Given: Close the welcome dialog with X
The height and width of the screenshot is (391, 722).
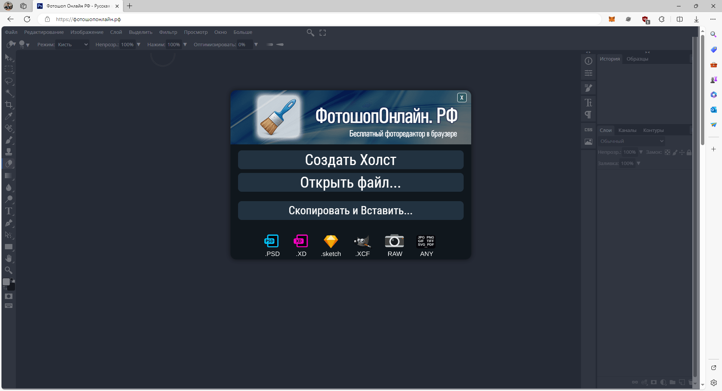Looking at the screenshot, I should pos(461,98).
